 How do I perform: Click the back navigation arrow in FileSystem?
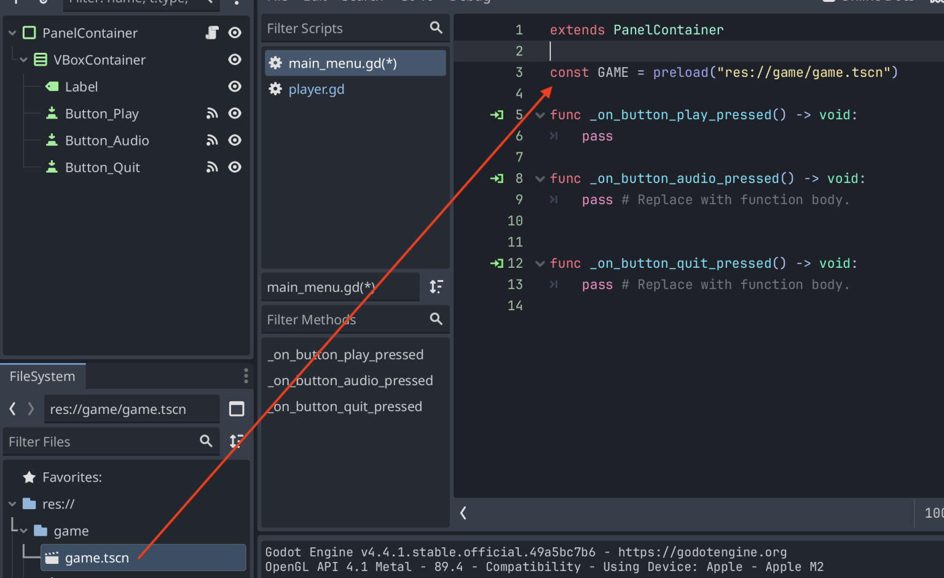[x=12, y=408]
